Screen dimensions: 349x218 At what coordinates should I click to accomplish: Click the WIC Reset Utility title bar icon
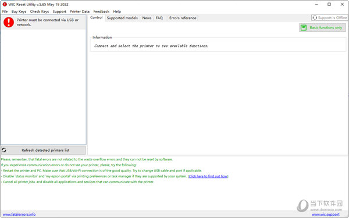tap(5, 4)
